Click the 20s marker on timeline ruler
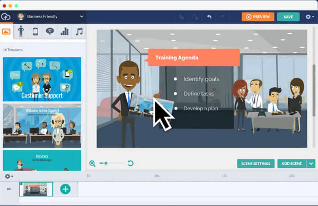This screenshot has height=206, width=318. (x=291, y=176)
